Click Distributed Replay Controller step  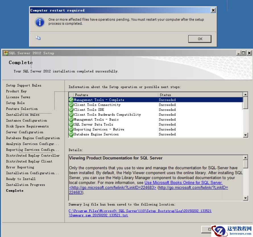(x=33, y=156)
